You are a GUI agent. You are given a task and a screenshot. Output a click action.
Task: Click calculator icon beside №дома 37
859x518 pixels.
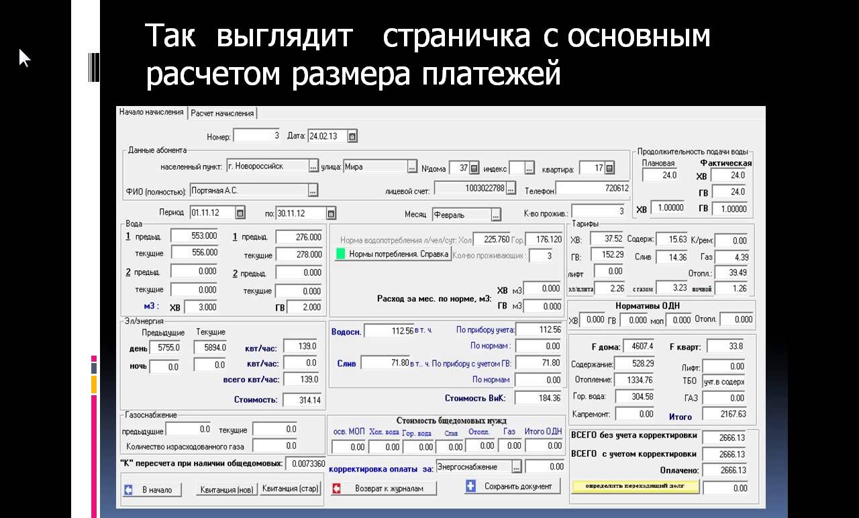coord(474,168)
